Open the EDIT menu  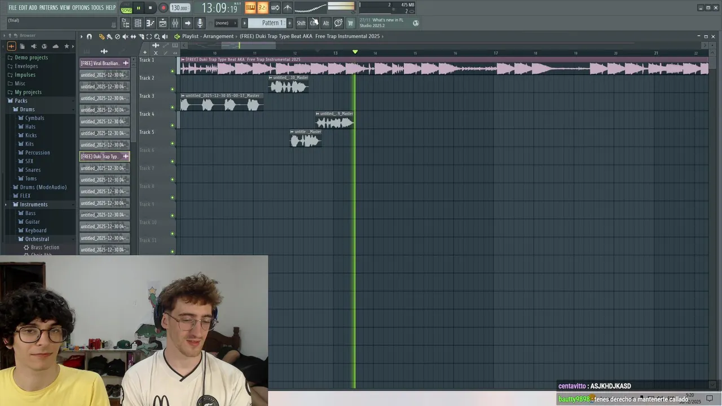(23, 7)
